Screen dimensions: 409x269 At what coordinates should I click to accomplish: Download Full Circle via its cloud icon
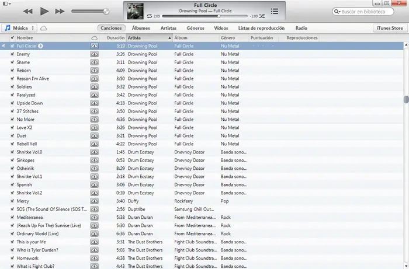pyautogui.click(x=95, y=46)
